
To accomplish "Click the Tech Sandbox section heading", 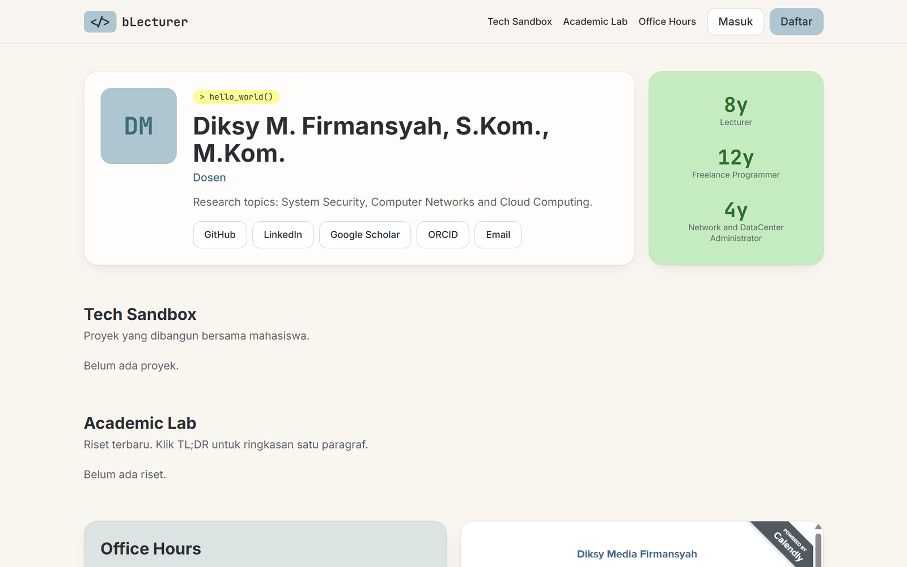I will click(140, 314).
